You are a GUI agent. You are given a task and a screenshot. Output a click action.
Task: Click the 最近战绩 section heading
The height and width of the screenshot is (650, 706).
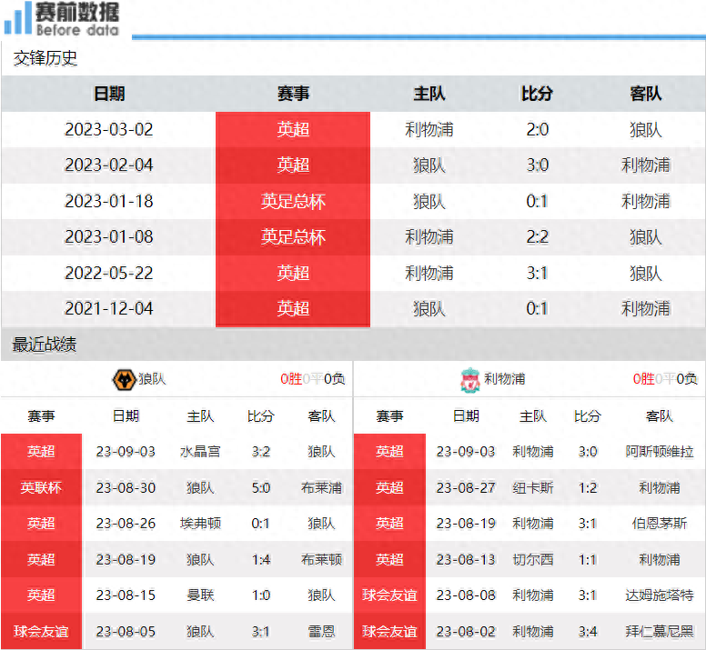(44, 345)
